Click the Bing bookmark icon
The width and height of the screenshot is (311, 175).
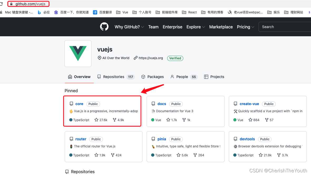tap(39, 12)
